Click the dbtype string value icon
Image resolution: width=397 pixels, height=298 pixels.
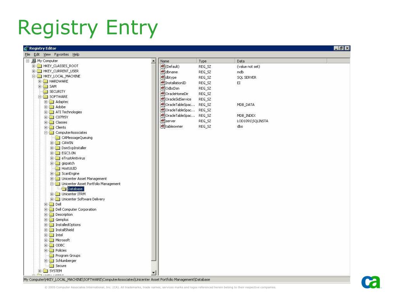(162, 77)
